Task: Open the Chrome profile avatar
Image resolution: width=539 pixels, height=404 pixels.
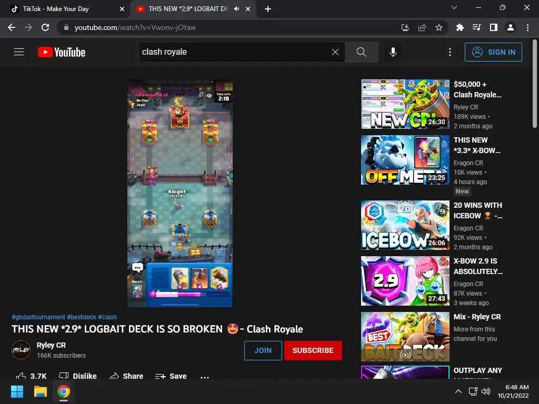Action: [511, 27]
